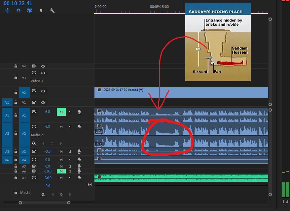Screen dimensions: 290x211
Task: Click the voice-over record microphone on A1
Action: [x=79, y=112]
